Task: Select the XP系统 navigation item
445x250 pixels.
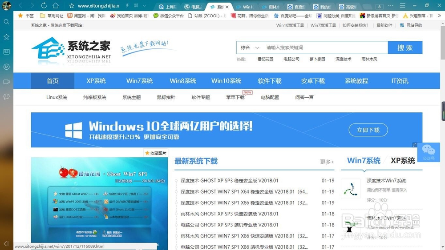Action: pos(96,81)
